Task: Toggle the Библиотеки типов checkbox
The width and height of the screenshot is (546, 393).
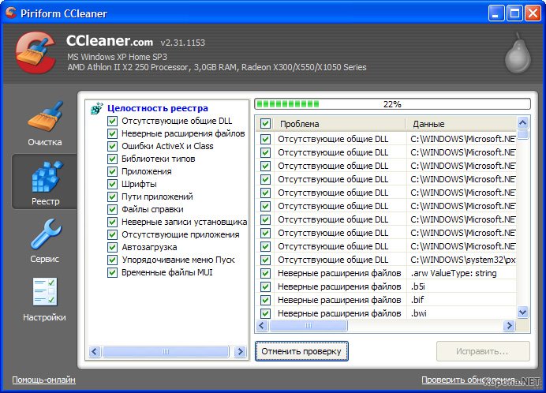Action: 112,159
